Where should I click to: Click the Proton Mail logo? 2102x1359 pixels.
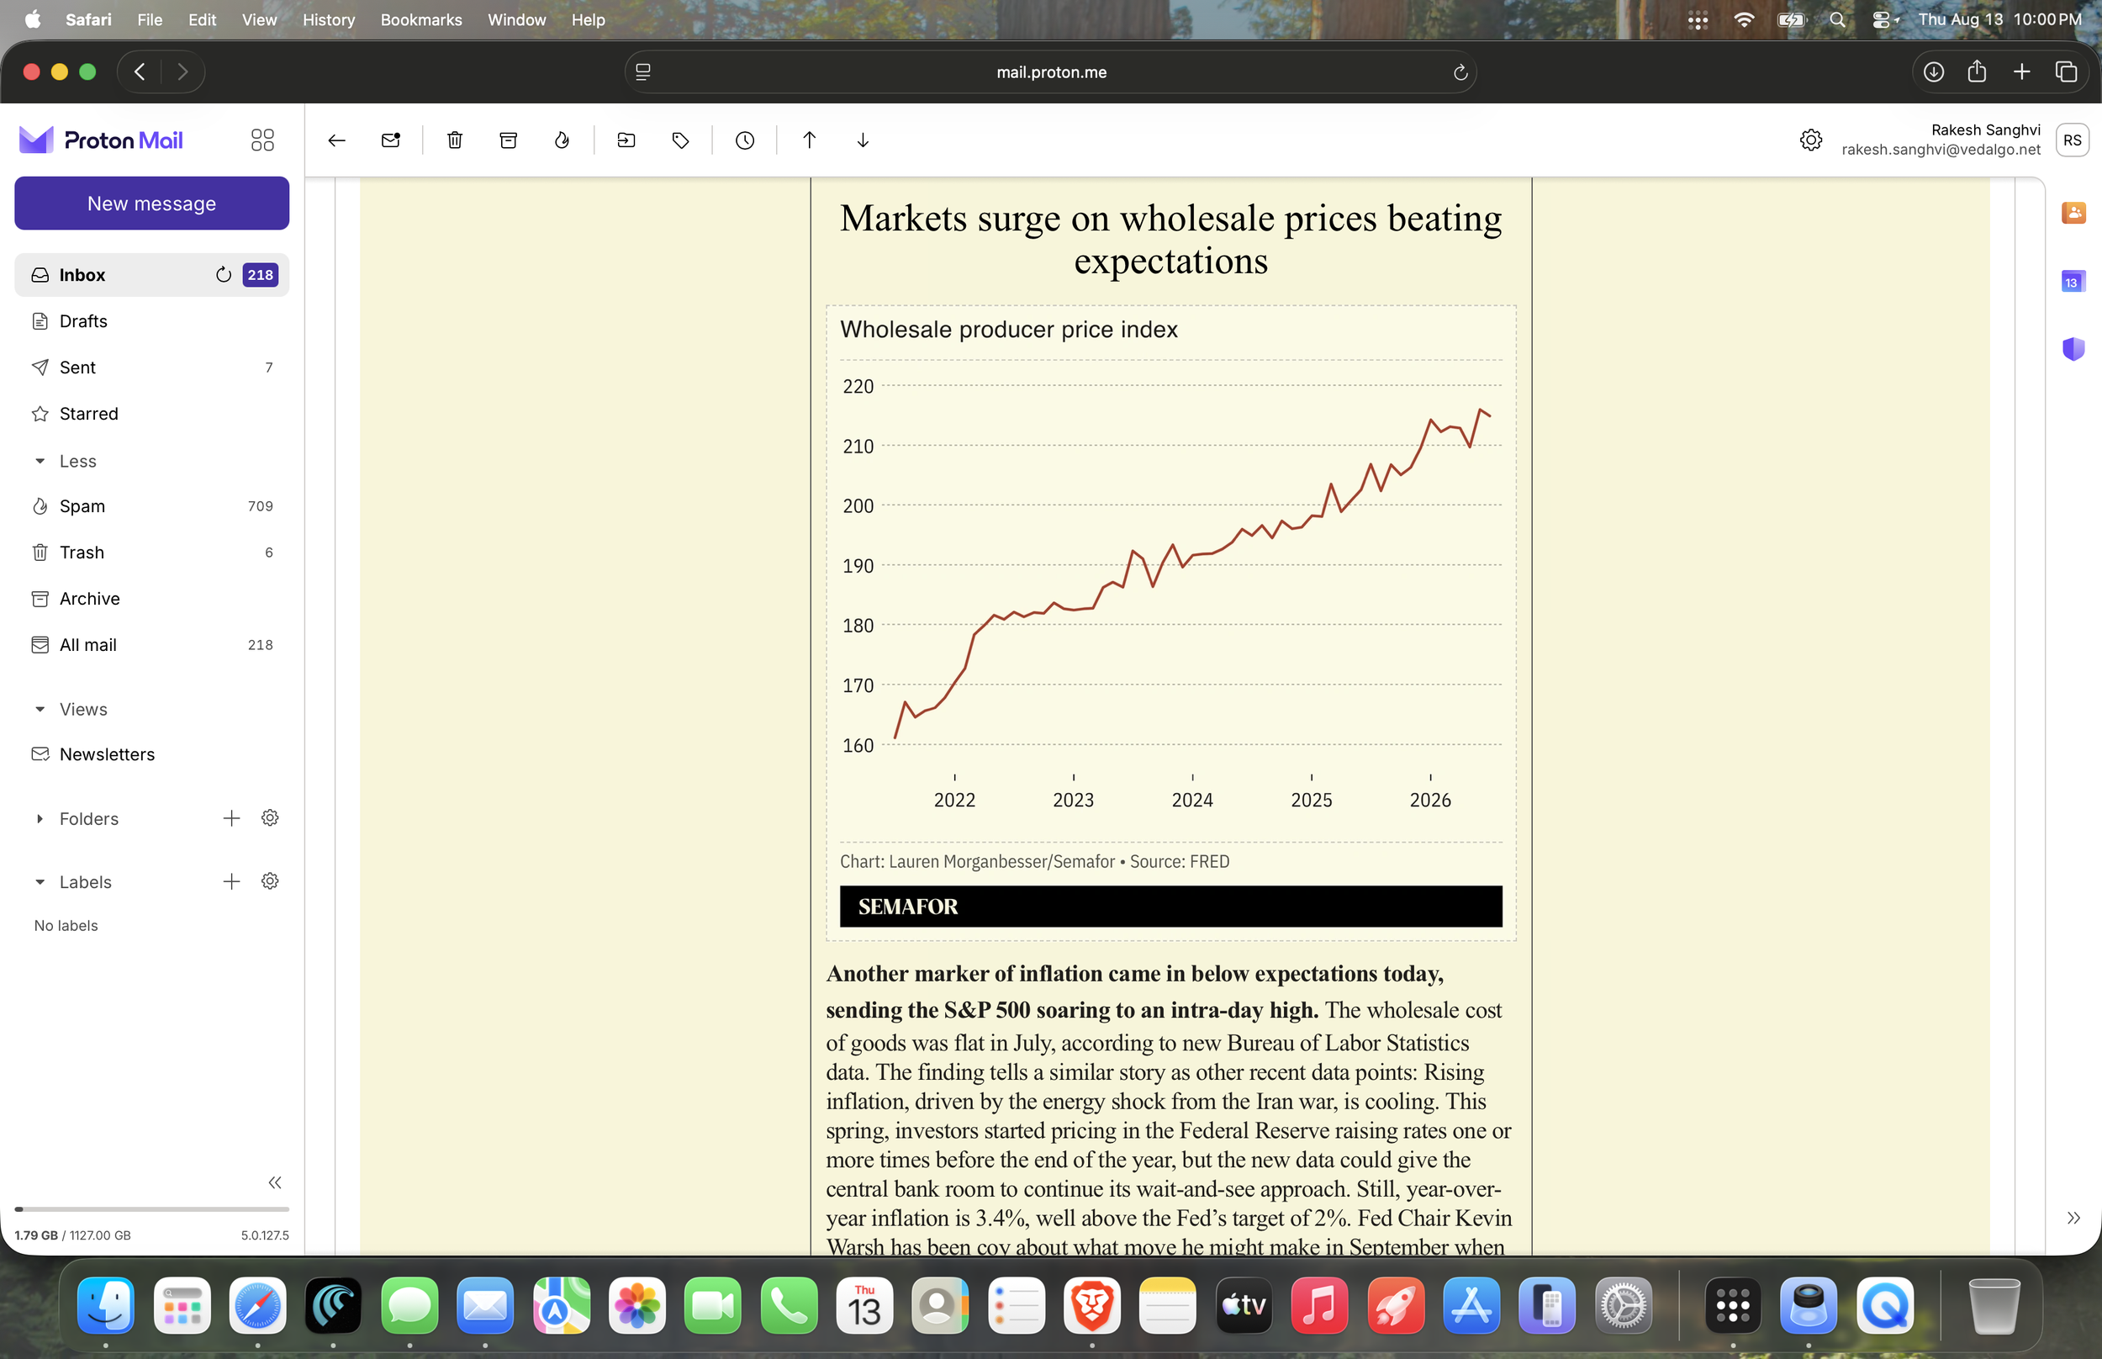coord(101,140)
